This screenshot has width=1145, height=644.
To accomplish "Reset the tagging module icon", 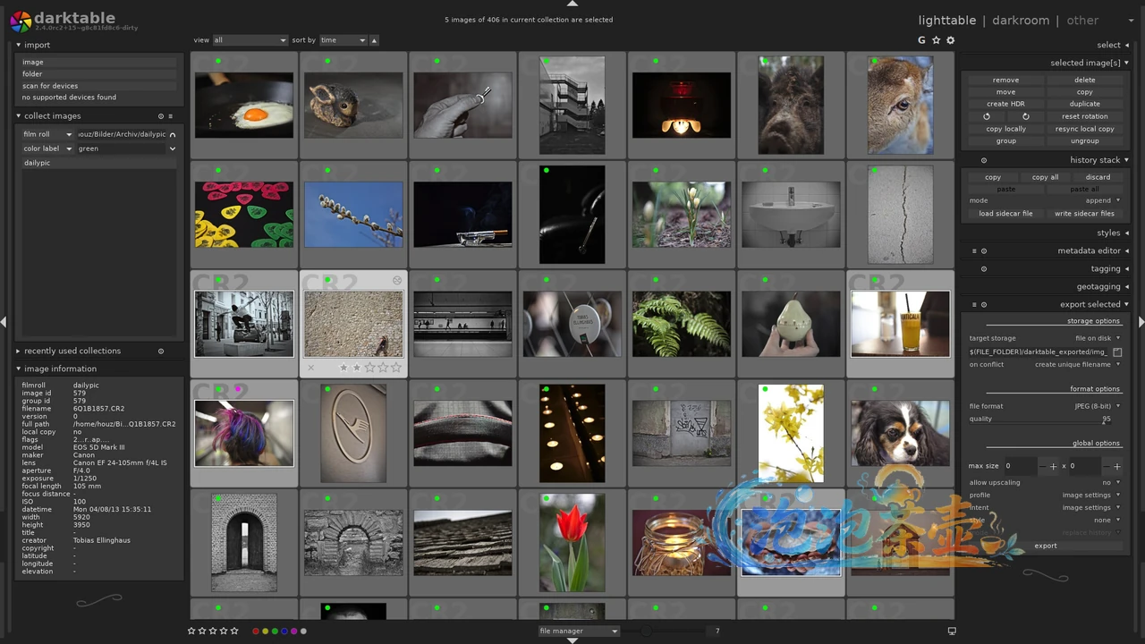I will pos(984,269).
